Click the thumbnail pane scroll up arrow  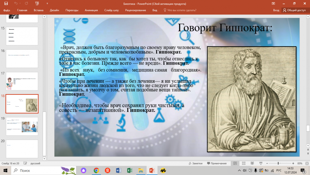[44, 17]
